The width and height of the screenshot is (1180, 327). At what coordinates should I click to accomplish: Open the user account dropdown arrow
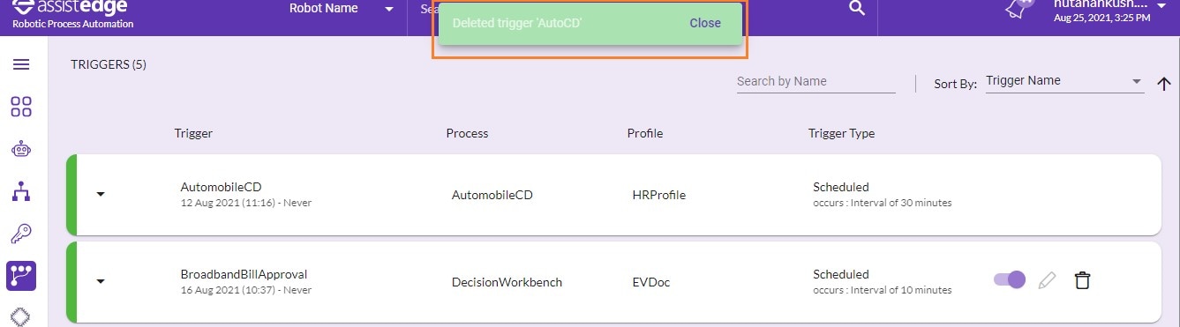point(1161,4)
